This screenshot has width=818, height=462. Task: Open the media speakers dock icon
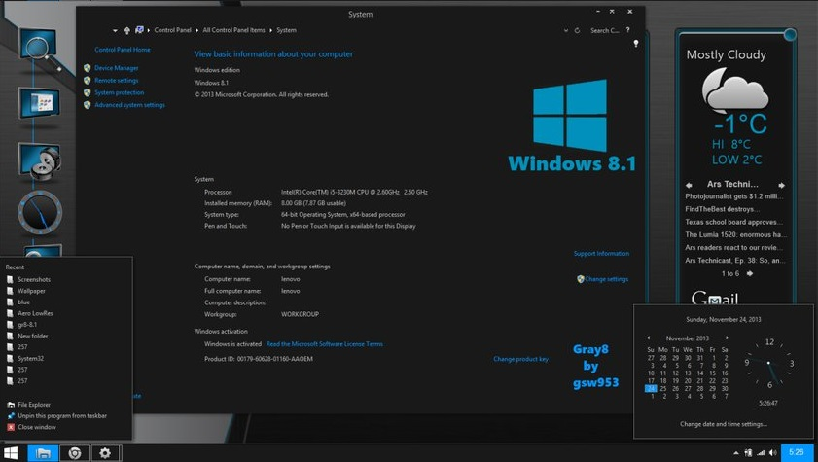(x=40, y=161)
